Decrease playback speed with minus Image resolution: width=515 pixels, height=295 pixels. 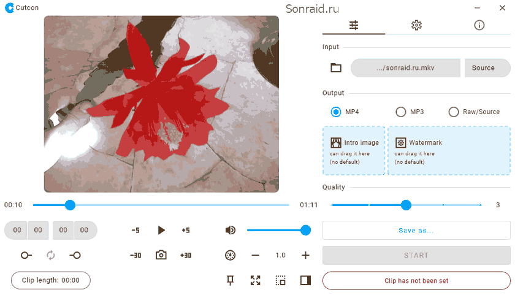pyautogui.click(x=256, y=255)
